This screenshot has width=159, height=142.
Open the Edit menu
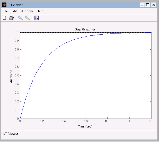click(14, 11)
